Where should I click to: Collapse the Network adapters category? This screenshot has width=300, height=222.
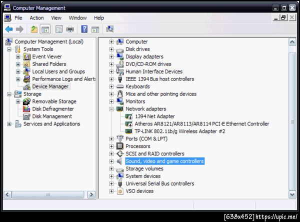coord(111,109)
